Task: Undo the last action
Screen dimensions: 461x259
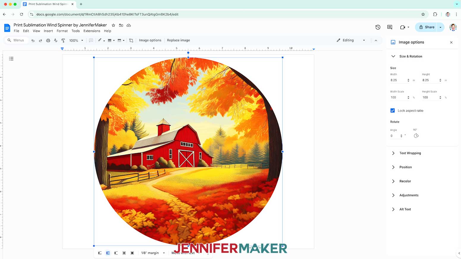Action: coord(33,40)
